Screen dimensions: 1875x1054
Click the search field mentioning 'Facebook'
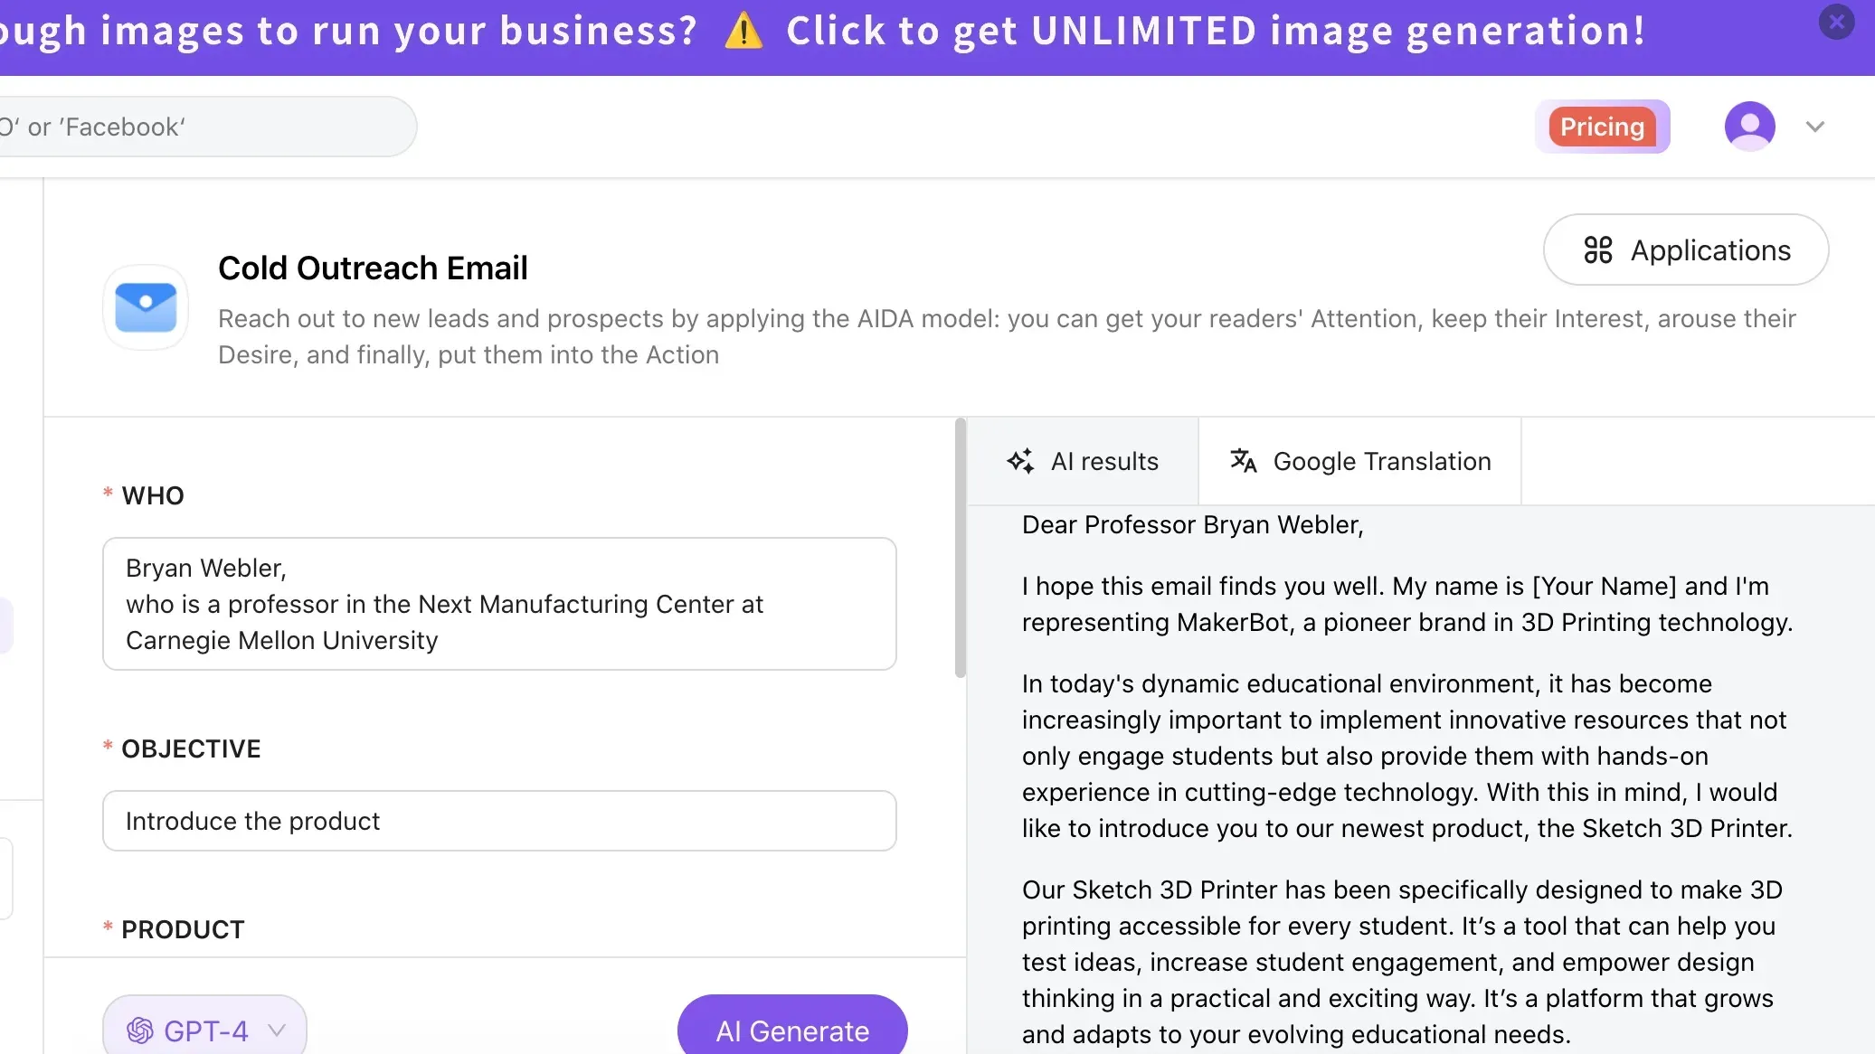point(199,127)
